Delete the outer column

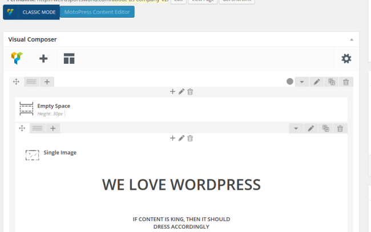[190, 92]
